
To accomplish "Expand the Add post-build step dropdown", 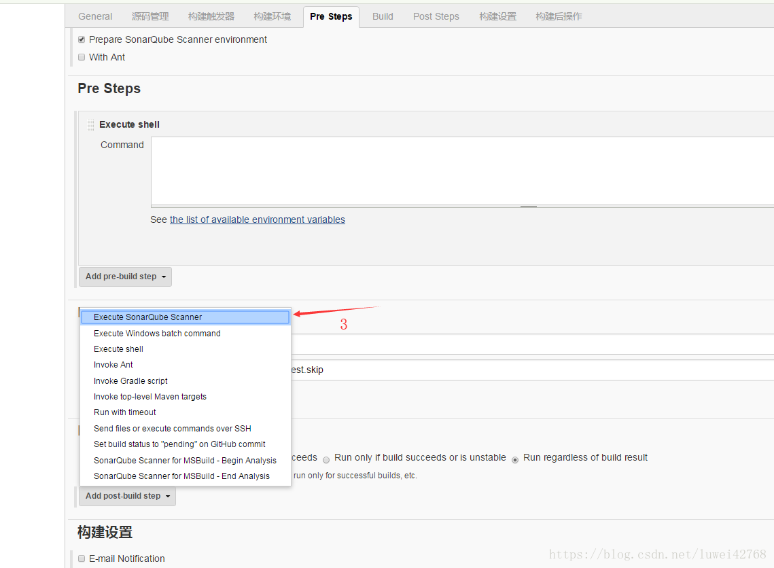I will pos(127,496).
